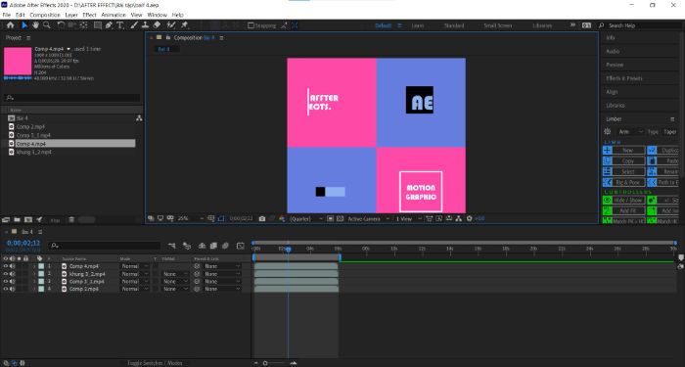Screen dimensions: 685x367
Task: Open the 1 View layout dropdown
Action: pyautogui.click(x=408, y=218)
